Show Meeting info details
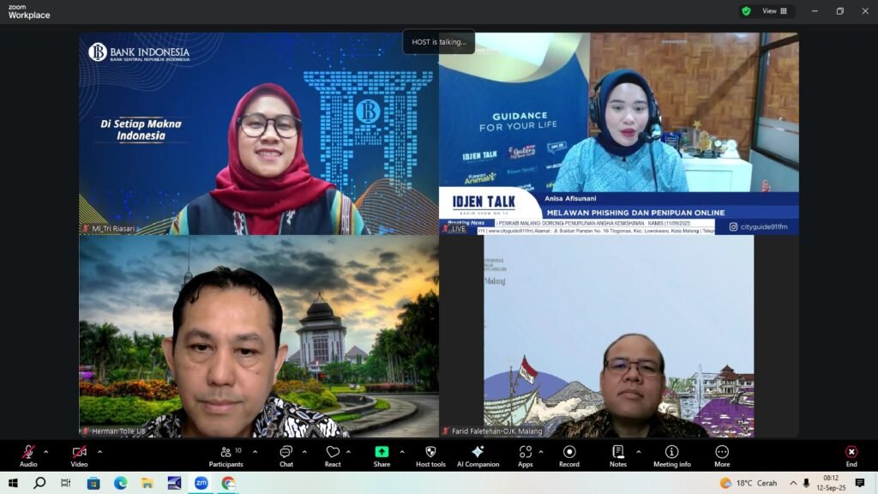 (x=672, y=456)
